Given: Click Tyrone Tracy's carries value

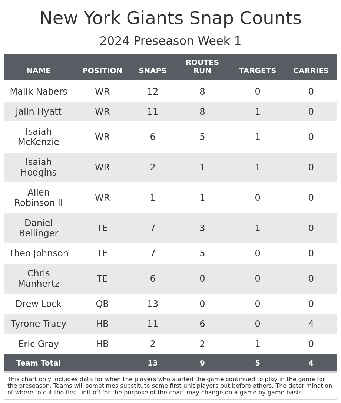Looking at the screenshot, I should 311,324.
